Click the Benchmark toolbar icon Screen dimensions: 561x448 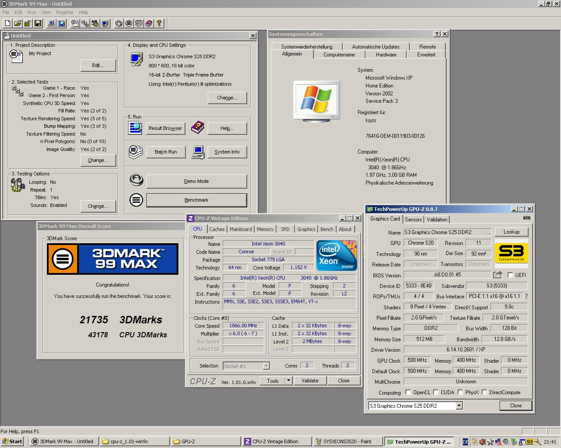(129, 23)
